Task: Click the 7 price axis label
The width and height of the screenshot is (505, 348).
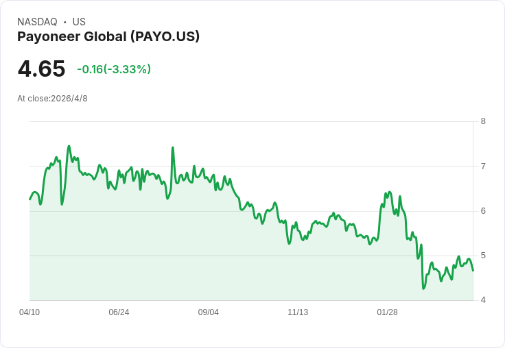Action: coord(483,166)
